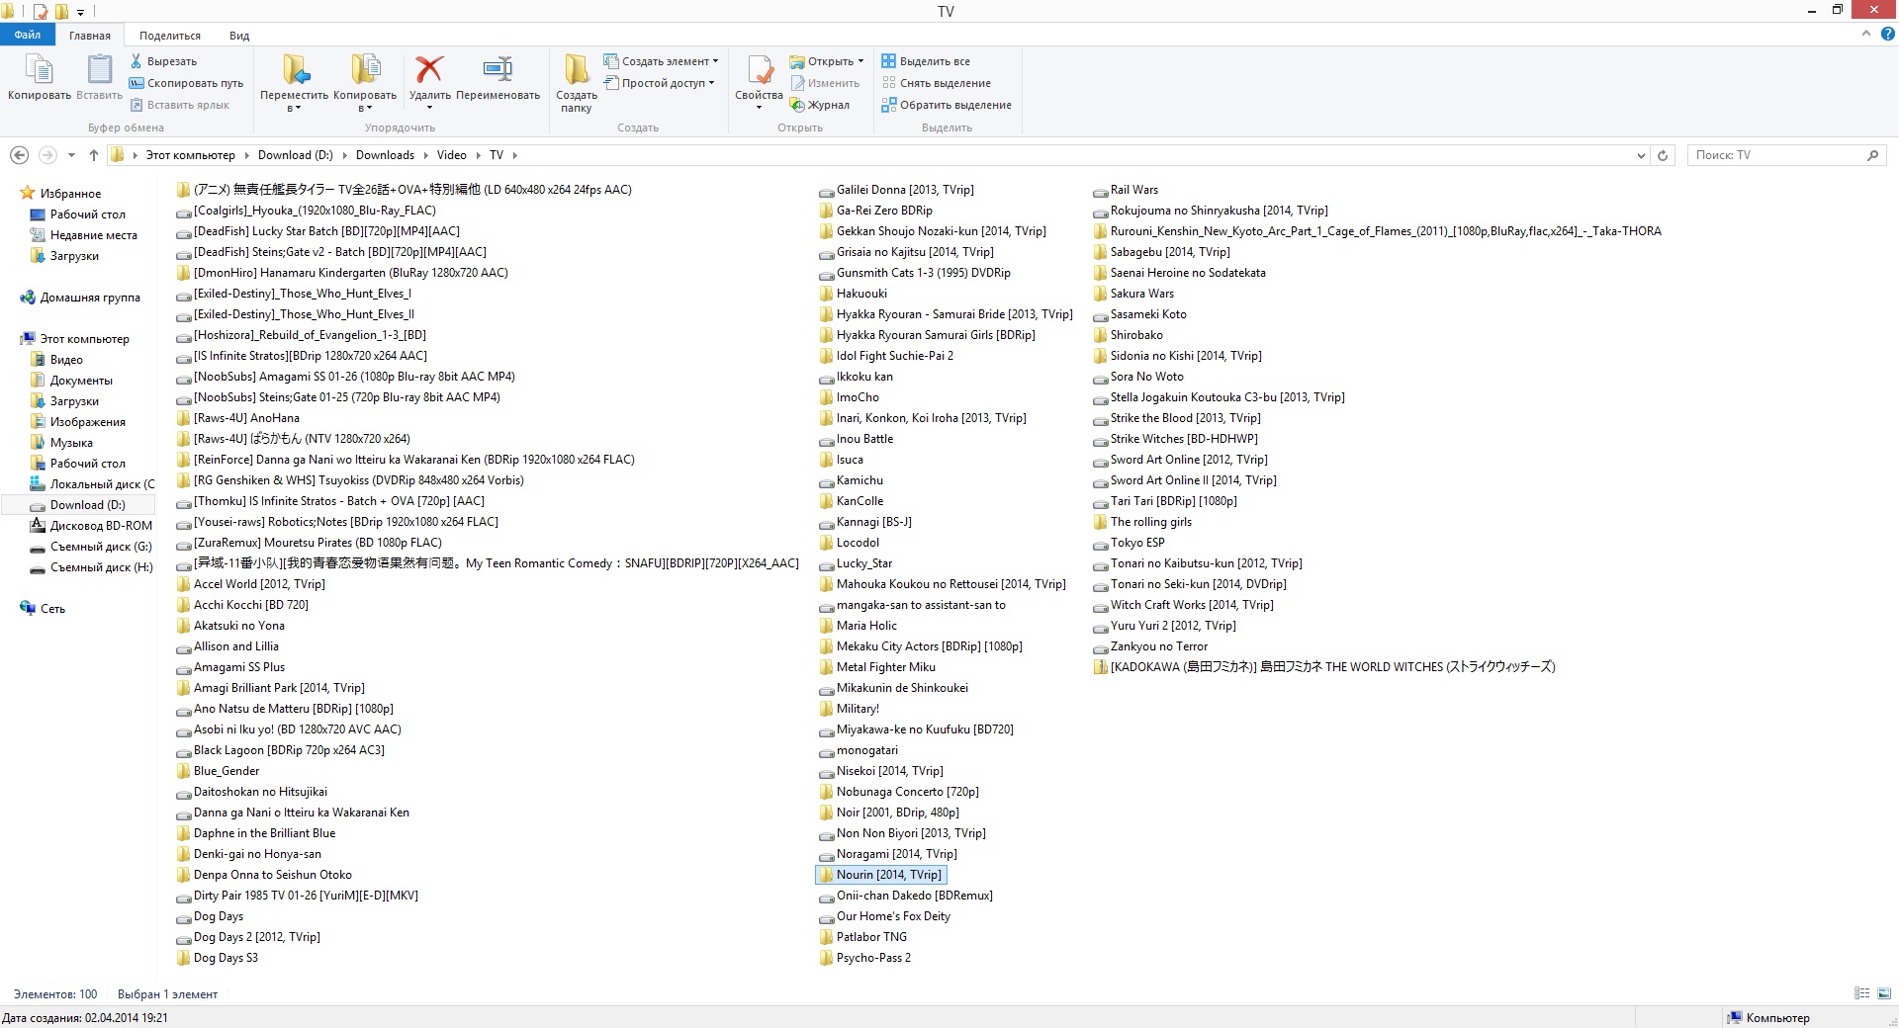
Task: Open recent locations dropdown arrow
Action: (71, 155)
